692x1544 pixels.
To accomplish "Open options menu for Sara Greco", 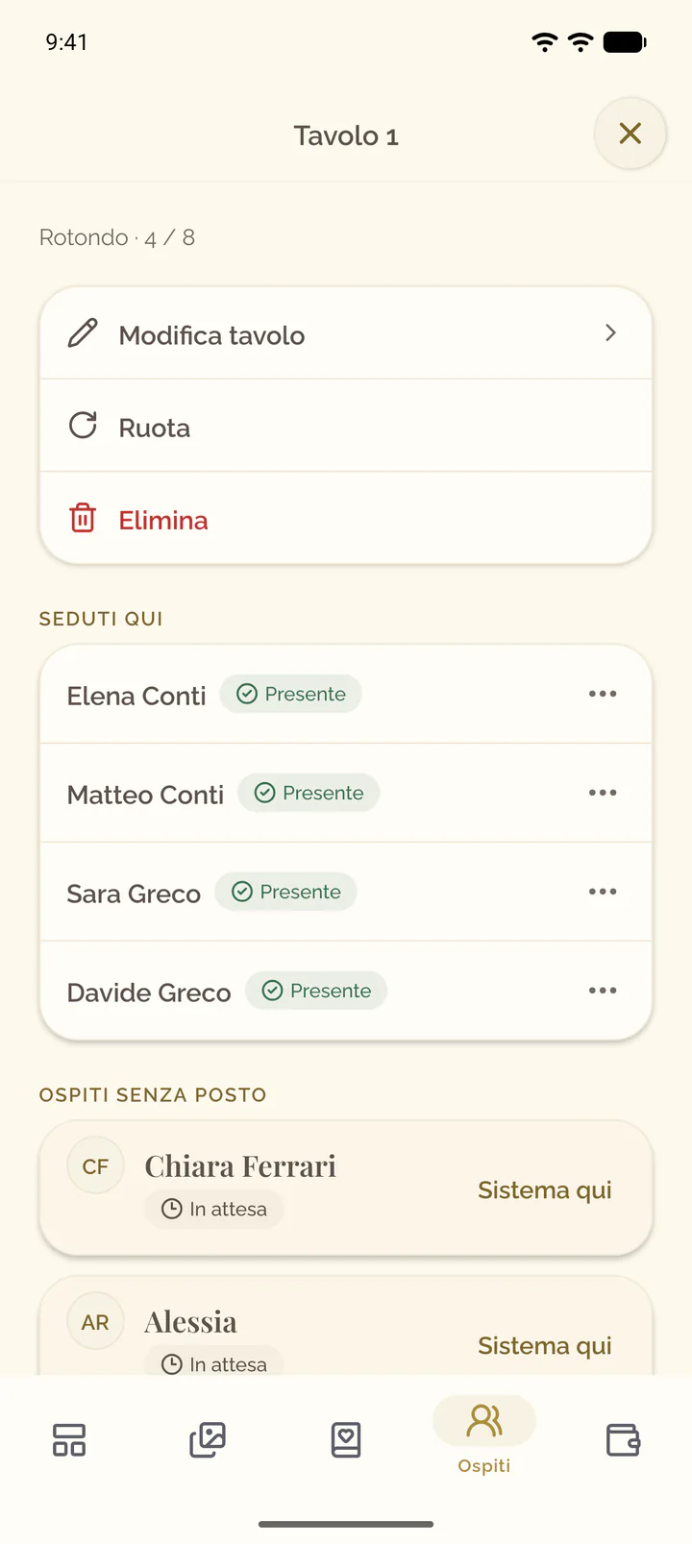I will (603, 892).
